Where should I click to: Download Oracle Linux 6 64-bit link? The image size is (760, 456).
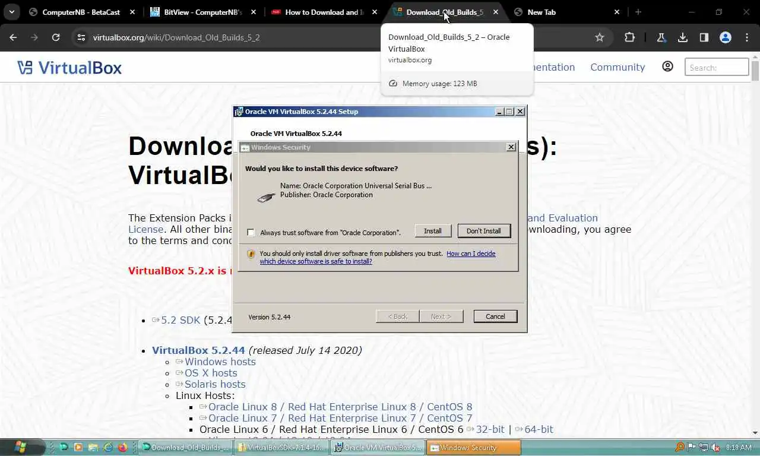click(x=539, y=429)
